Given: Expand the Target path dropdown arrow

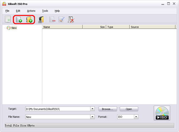Looking at the screenshot, I should (92, 109).
